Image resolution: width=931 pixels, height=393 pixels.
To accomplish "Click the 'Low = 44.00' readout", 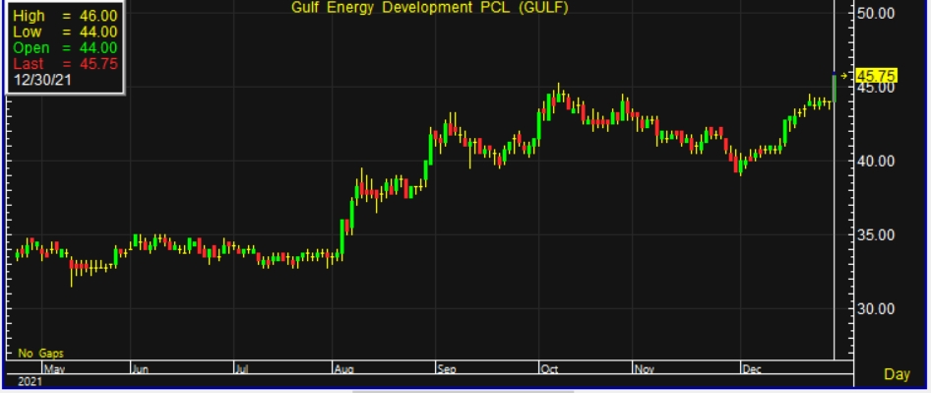I will tap(65, 33).
